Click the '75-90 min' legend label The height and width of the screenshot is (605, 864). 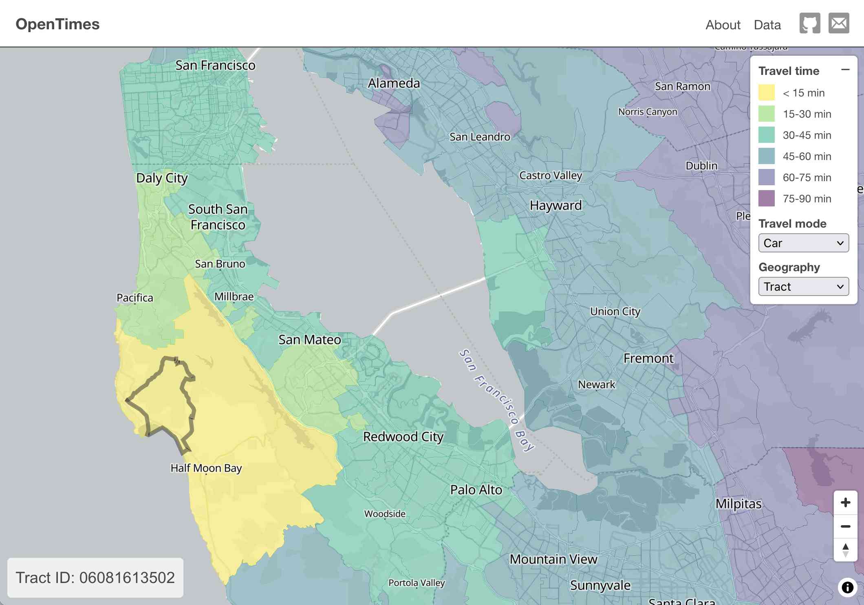(807, 199)
